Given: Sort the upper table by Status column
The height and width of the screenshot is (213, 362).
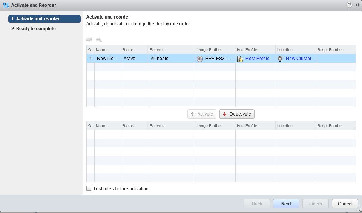Looking at the screenshot, I should point(128,50).
